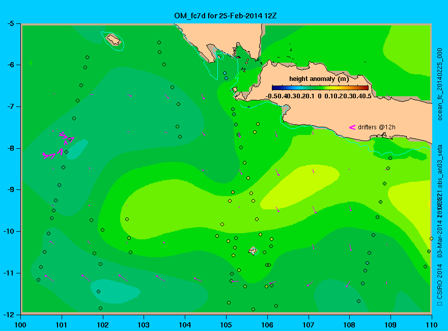The height and width of the screenshot is (331, 448).
Task: Click the -0.5 color bar tick label
Action: click(x=271, y=96)
